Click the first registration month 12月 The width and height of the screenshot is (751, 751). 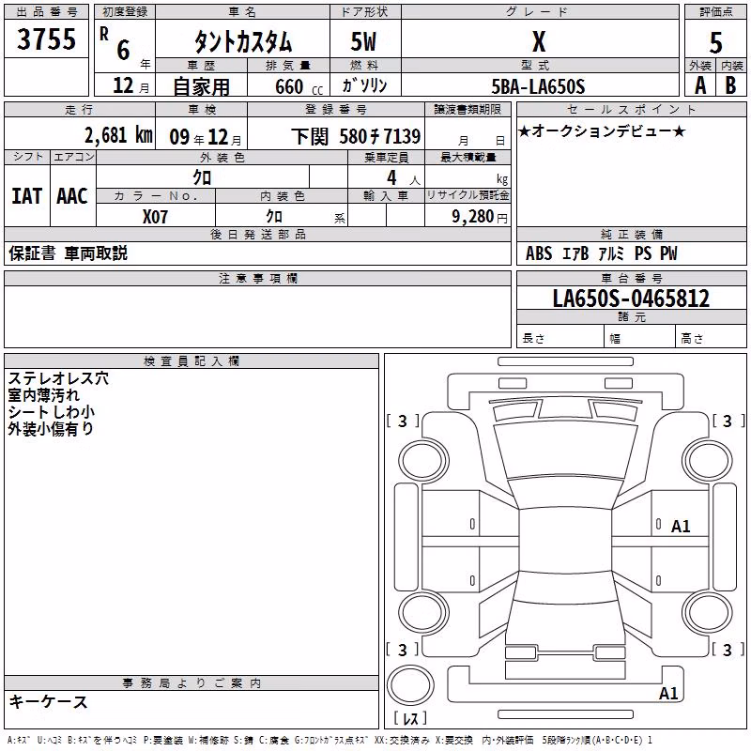(131, 85)
